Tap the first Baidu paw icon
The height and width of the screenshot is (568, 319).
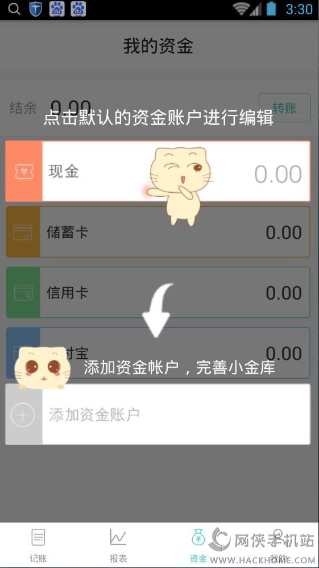point(57,10)
